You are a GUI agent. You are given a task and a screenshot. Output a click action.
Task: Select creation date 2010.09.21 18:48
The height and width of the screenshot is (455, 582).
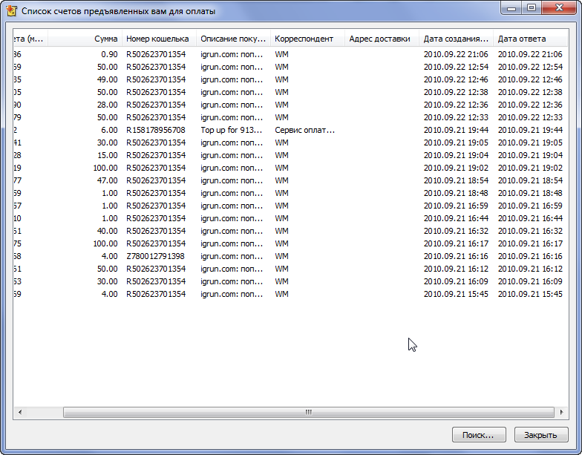click(456, 193)
